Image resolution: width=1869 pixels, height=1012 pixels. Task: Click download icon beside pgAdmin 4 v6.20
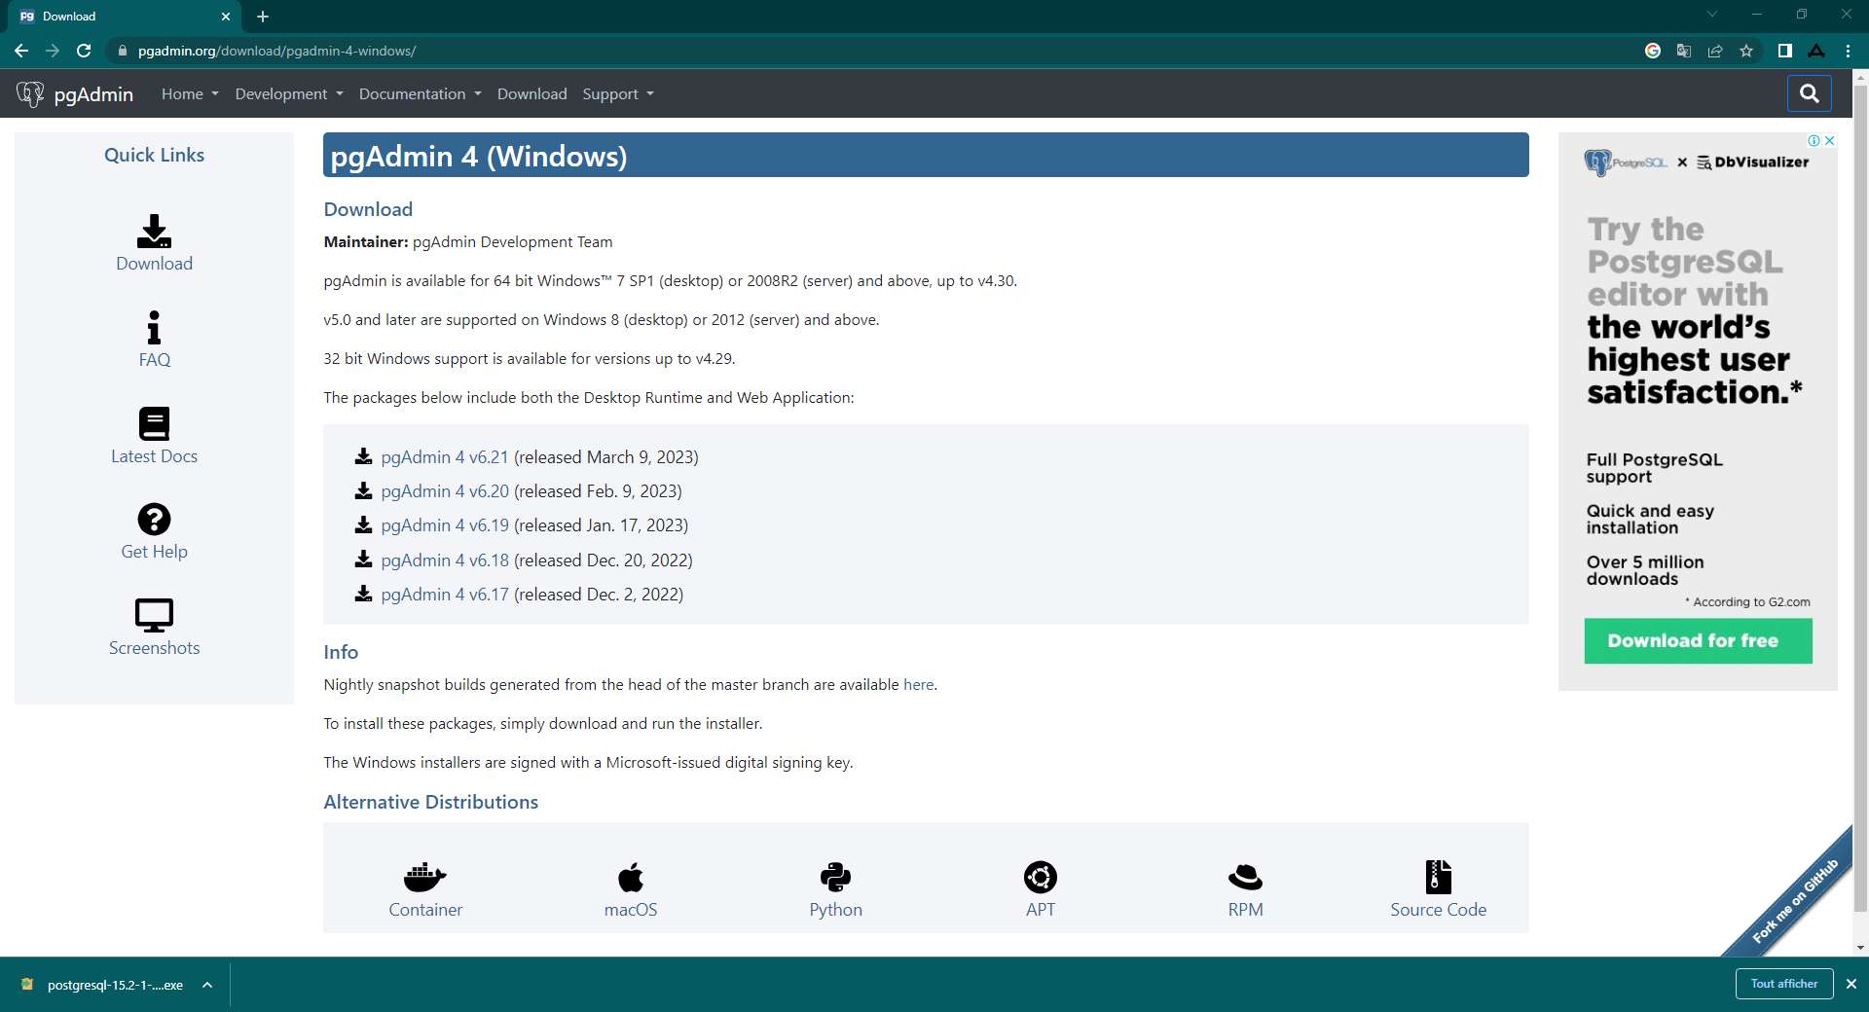[x=363, y=490]
